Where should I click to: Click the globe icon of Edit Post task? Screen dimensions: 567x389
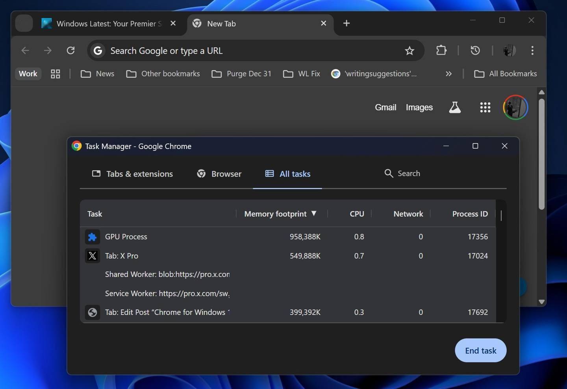[x=93, y=313]
